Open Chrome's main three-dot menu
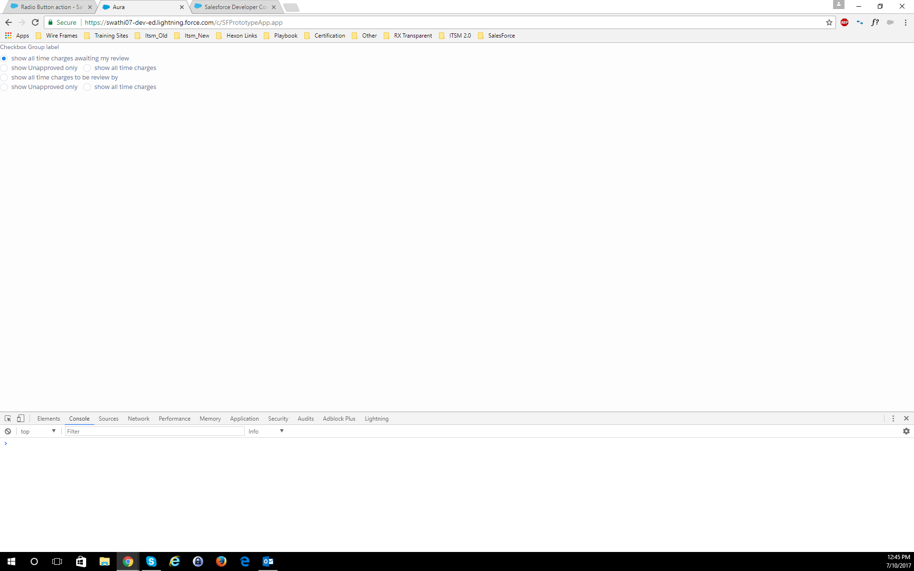This screenshot has width=914, height=571. (905, 22)
